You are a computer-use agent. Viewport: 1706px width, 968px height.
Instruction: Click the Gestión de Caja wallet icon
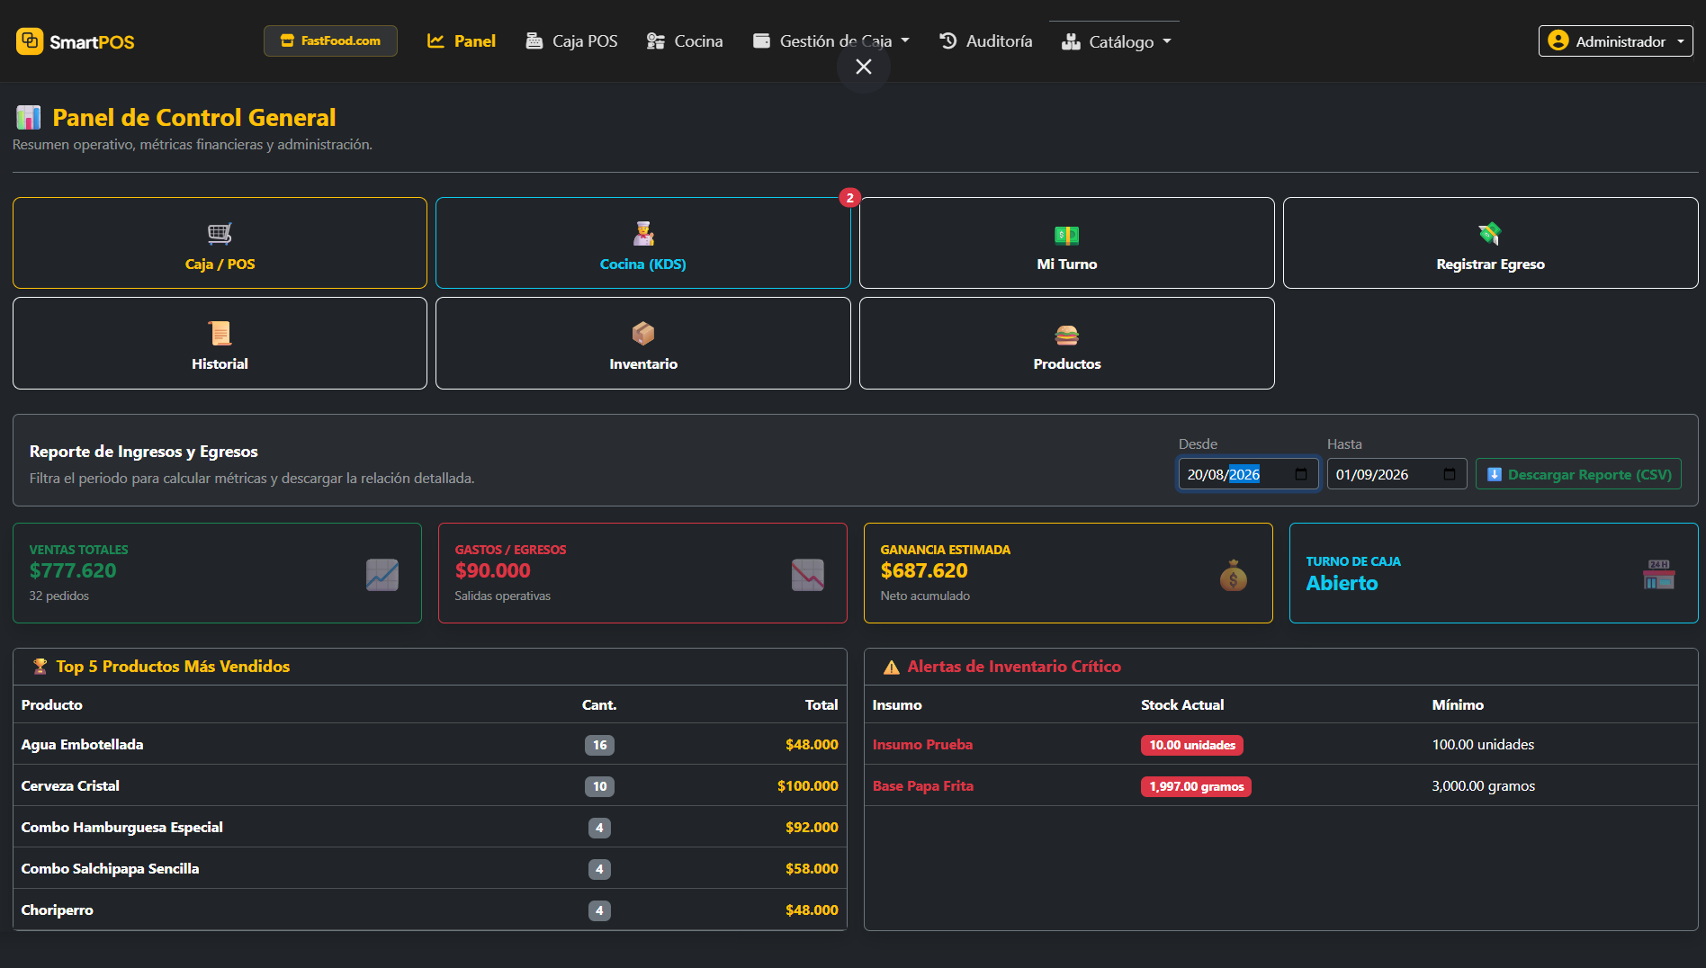click(x=761, y=40)
